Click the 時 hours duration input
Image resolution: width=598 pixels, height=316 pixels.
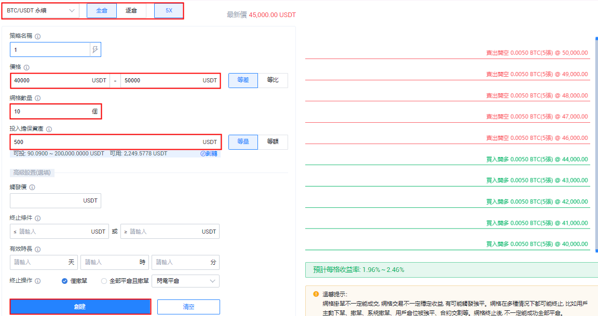[x=115, y=262]
